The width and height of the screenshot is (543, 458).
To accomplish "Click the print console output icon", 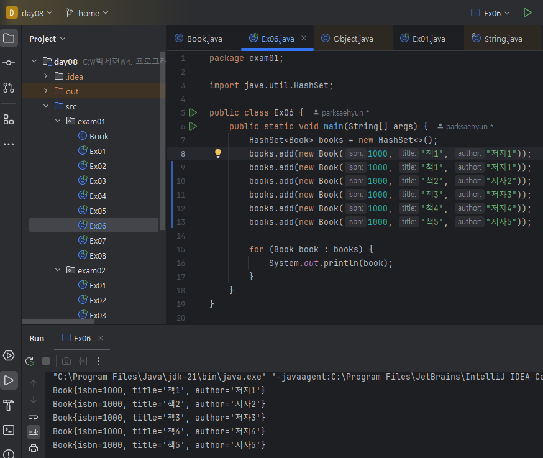I will coord(34,447).
